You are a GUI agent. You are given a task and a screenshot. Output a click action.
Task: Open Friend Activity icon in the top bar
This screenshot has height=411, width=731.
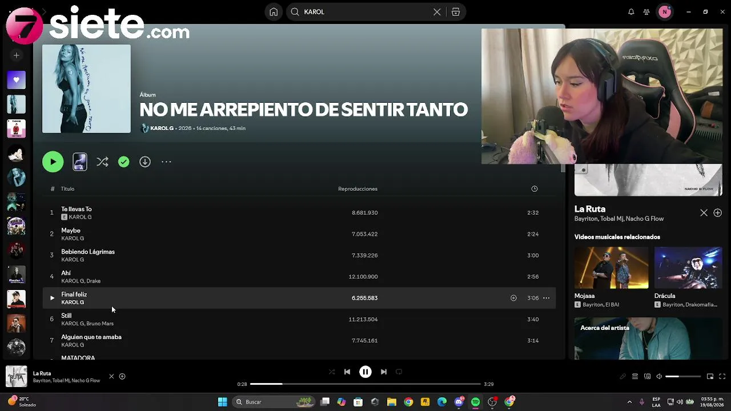point(646,12)
